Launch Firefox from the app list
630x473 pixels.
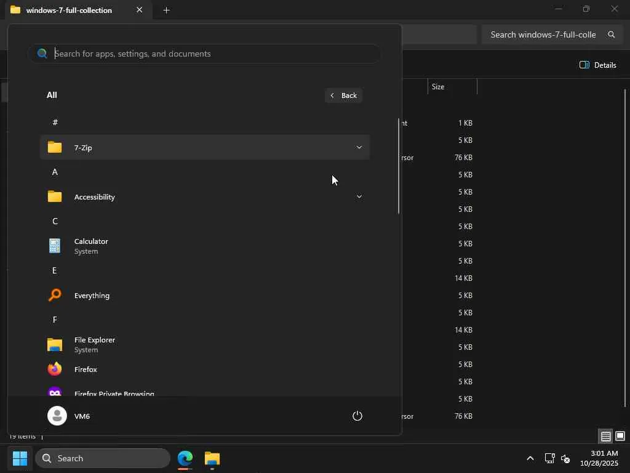(204, 370)
